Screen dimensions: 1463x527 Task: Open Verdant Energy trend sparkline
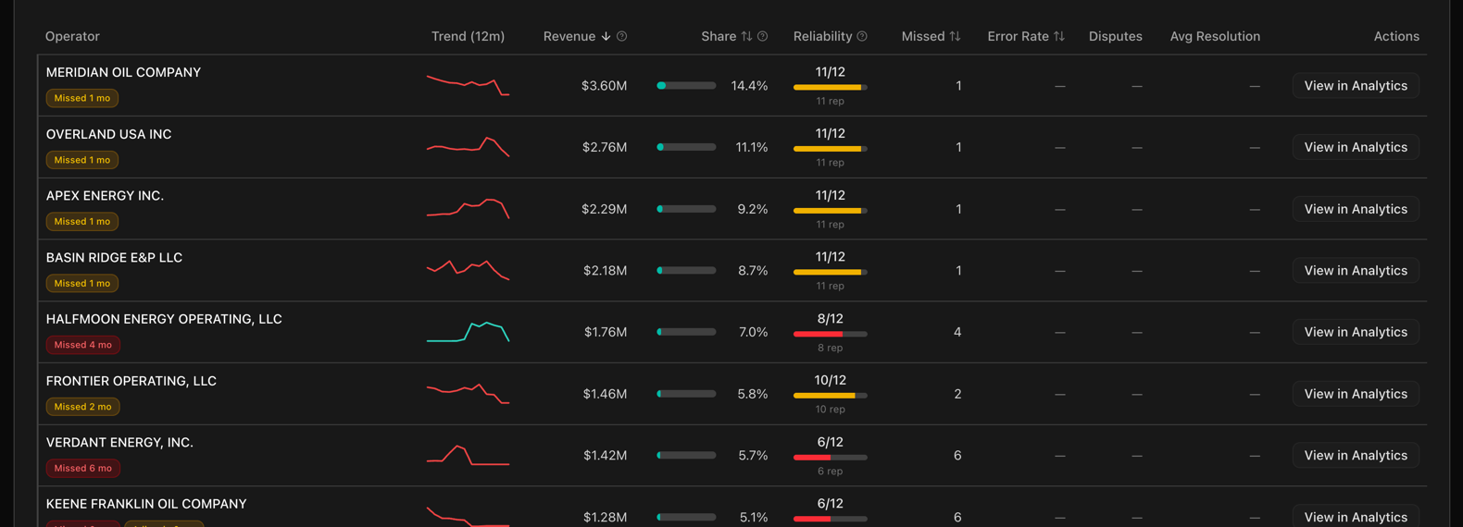pos(468,455)
